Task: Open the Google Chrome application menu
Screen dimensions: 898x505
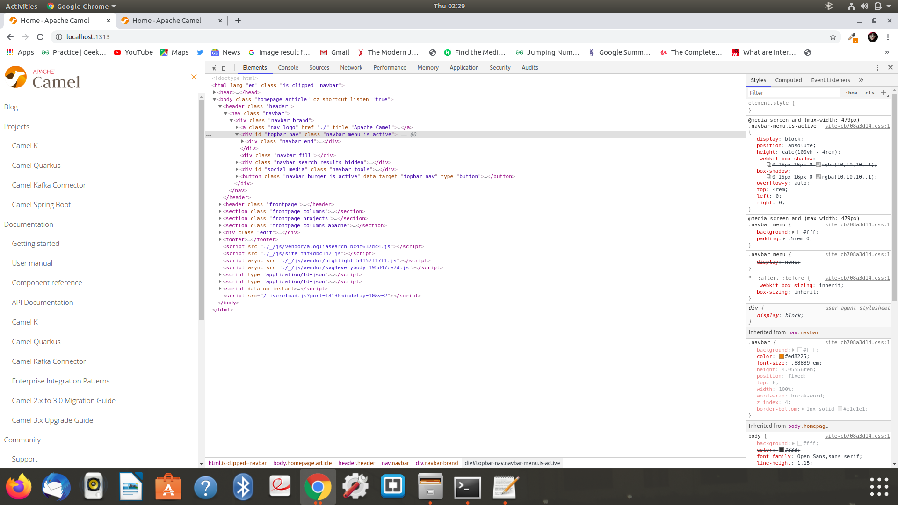Action: click(82, 6)
